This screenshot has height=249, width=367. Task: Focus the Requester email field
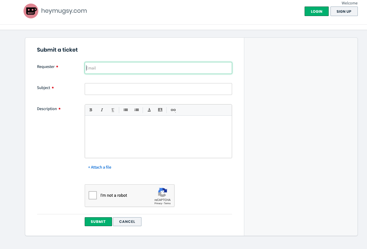pyautogui.click(x=158, y=68)
